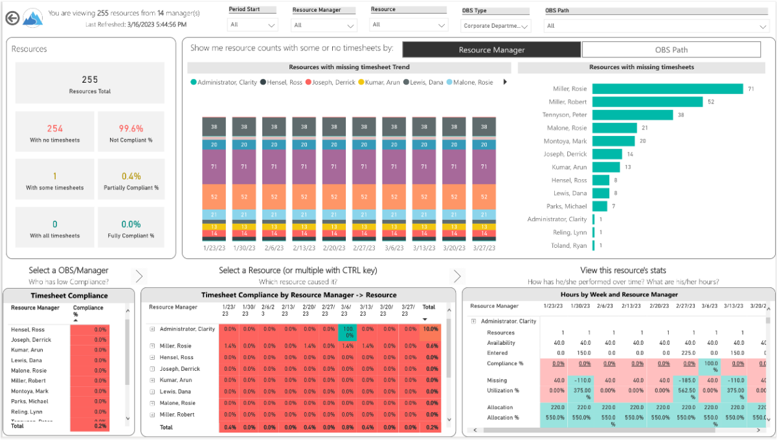Click the blue mountain logo icon
Screen dimensions: 777x440
click(x=32, y=17)
